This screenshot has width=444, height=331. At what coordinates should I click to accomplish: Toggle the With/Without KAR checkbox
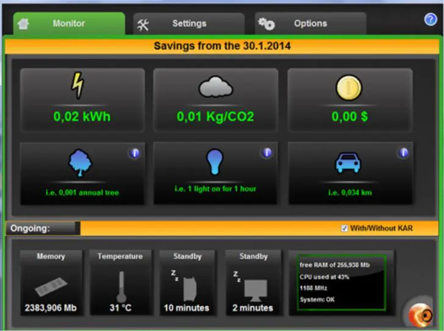(x=345, y=228)
